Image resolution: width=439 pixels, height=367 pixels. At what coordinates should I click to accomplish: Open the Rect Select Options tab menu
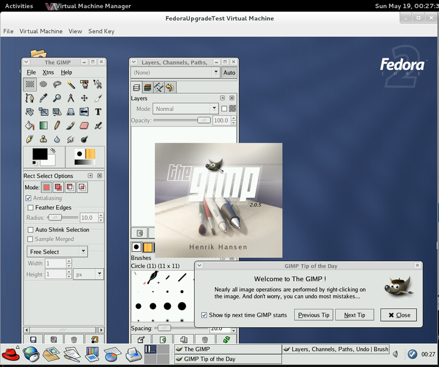(90, 176)
